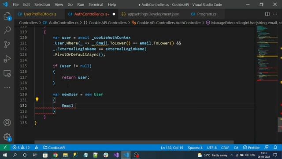
Task: Go to line via Ln 132, Col 19
Action: [x=172, y=148]
